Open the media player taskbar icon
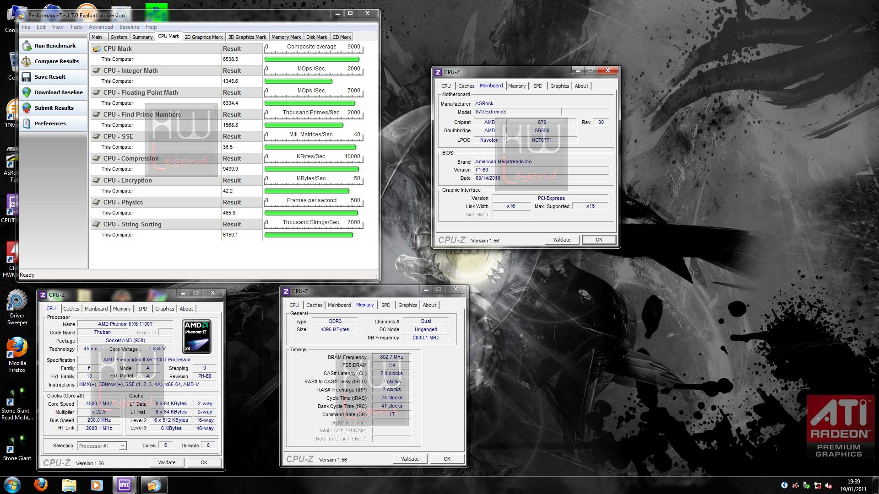Viewport: 879px width, 494px height. point(97,485)
